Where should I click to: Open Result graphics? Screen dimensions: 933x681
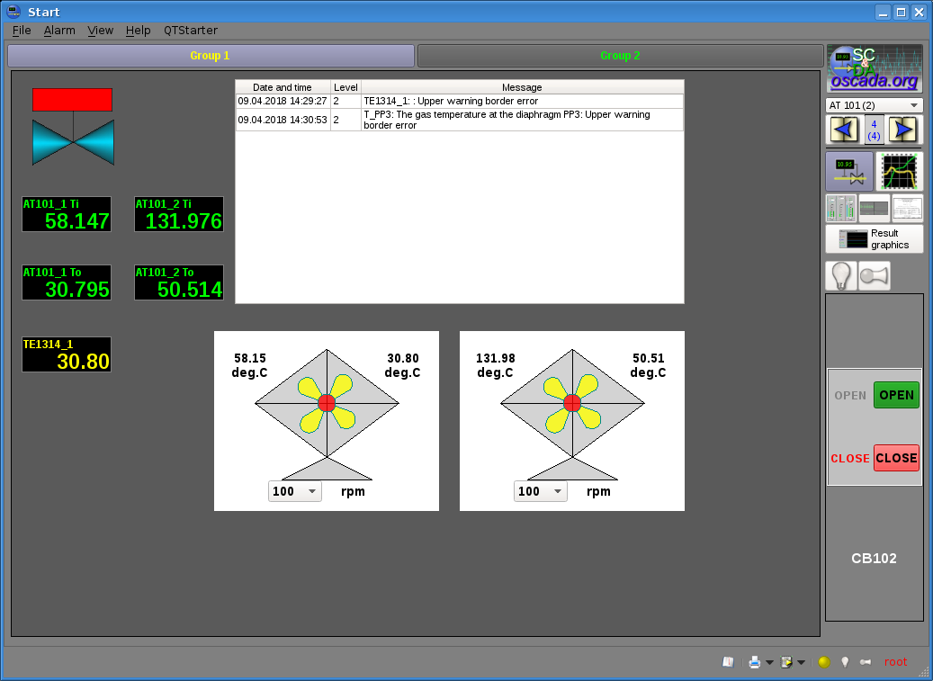click(875, 239)
